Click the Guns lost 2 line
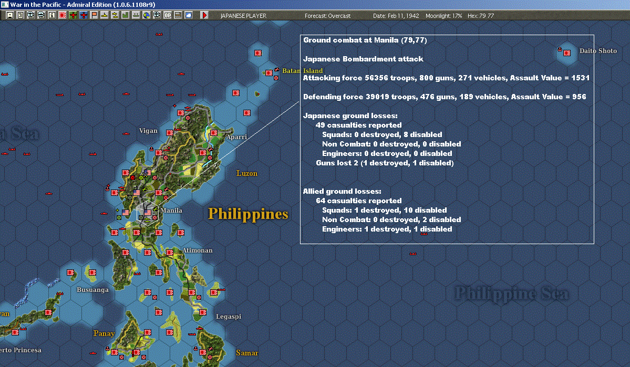630x367 pixels. [385, 163]
